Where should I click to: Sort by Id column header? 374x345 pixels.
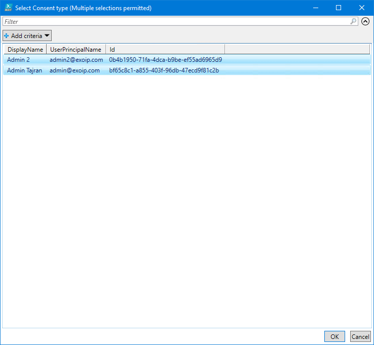point(113,50)
